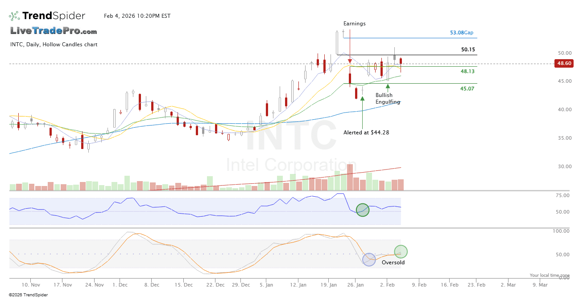Click the green arrow above Alerted at $44.28

click(362, 99)
